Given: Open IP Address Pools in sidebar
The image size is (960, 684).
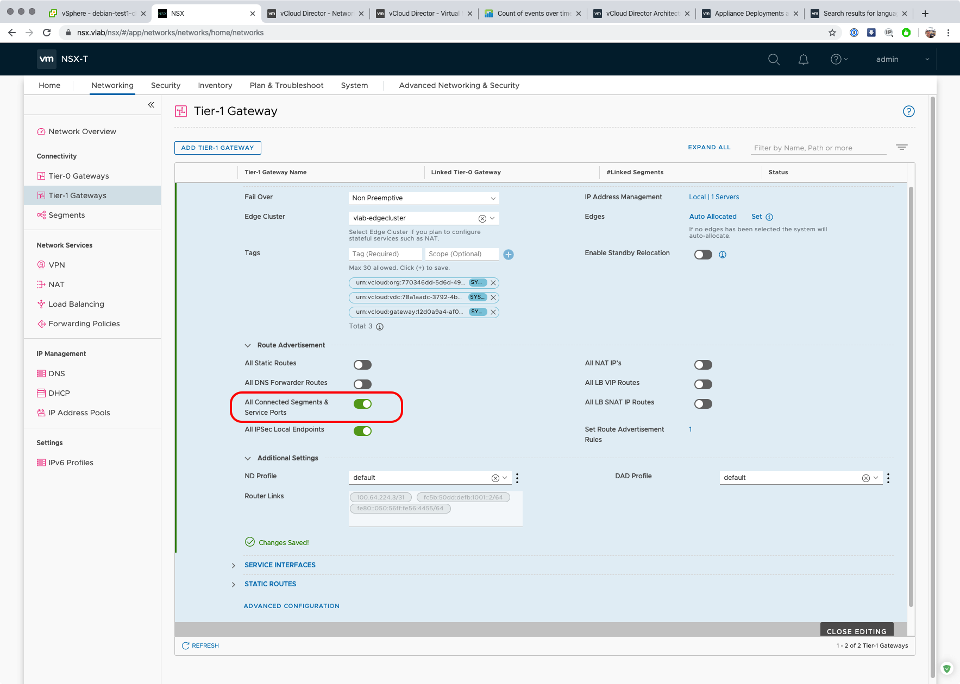Looking at the screenshot, I should coord(79,413).
